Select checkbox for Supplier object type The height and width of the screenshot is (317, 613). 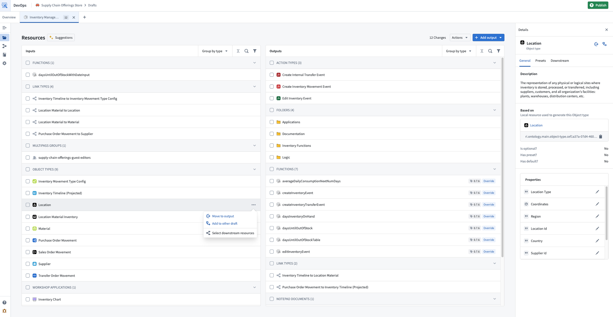pyautogui.click(x=28, y=264)
